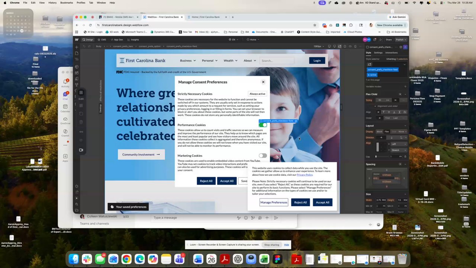Image resolution: width=476 pixels, height=268 pixels.
Task: Toggle the Marketing Cookies switch
Action: pos(263,156)
